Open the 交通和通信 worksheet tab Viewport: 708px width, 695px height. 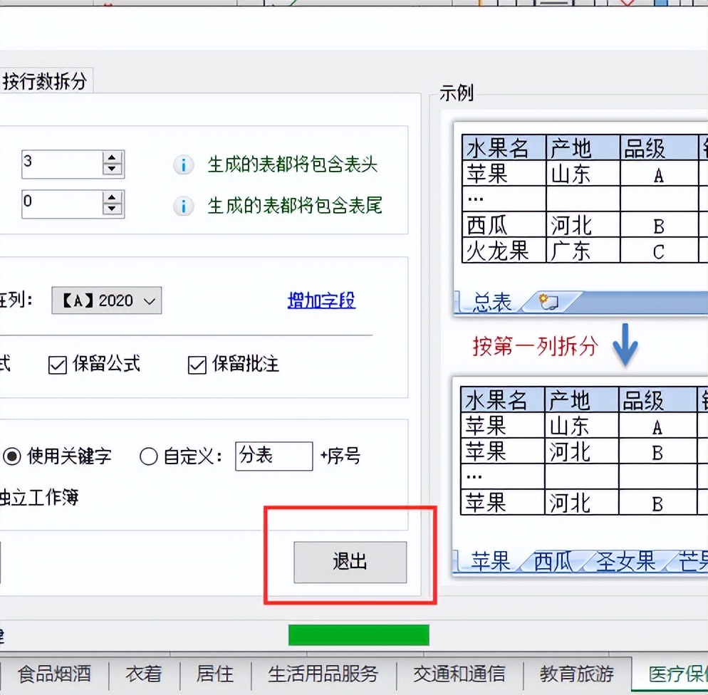pos(459,674)
